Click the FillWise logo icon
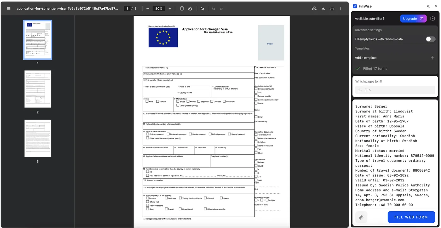The image size is (441, 228). [x=355, y=6]
